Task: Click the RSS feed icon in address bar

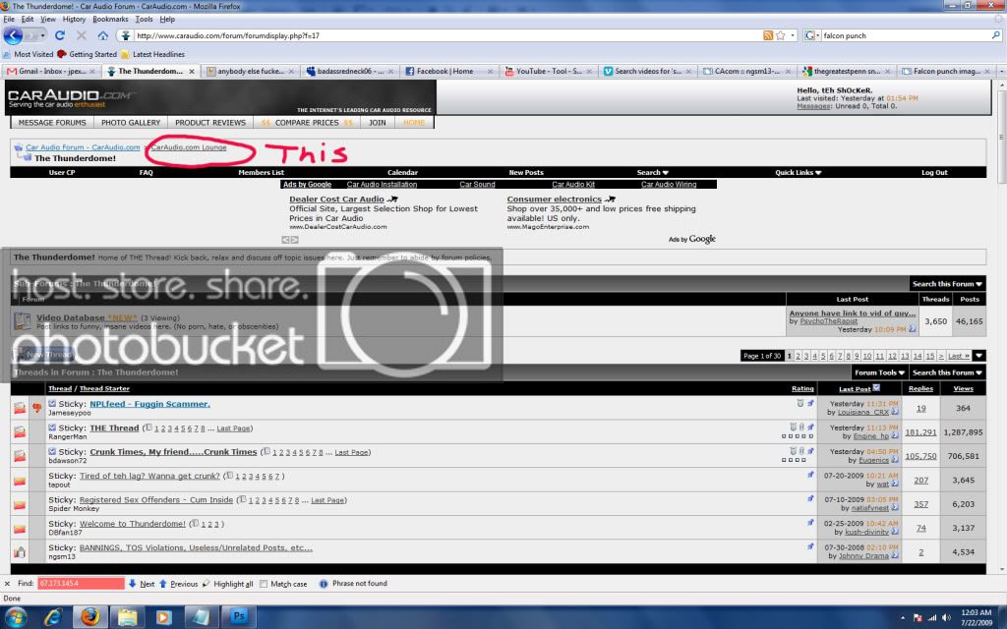Action: point(767,35)
